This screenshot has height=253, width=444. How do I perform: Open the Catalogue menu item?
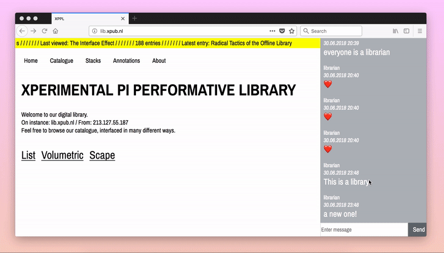coord(61,60)
